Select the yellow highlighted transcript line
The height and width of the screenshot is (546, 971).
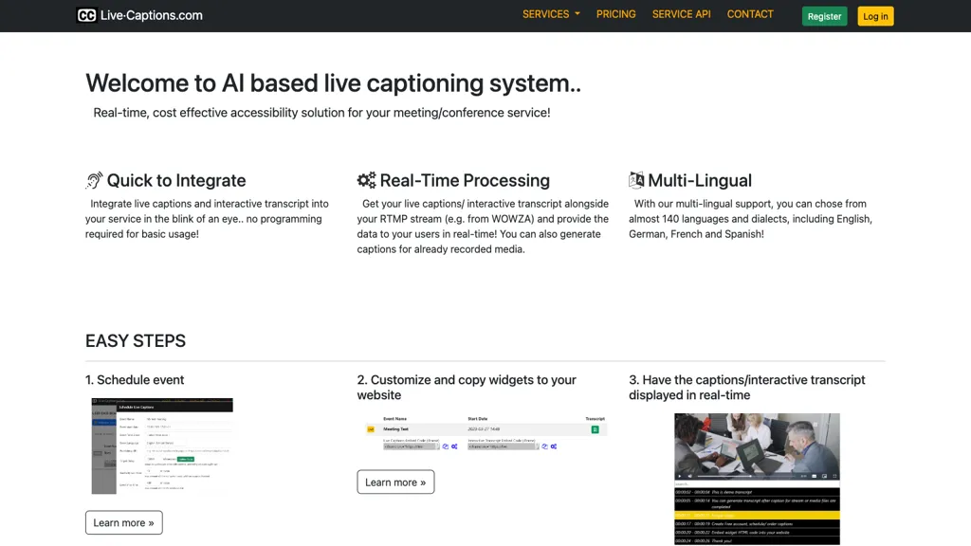[757, 516]
